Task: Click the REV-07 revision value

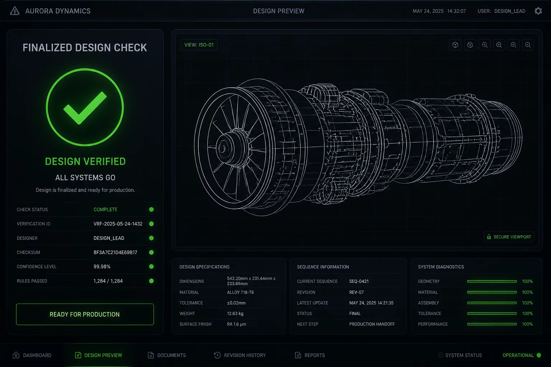Action: click(x=357, y=292)
